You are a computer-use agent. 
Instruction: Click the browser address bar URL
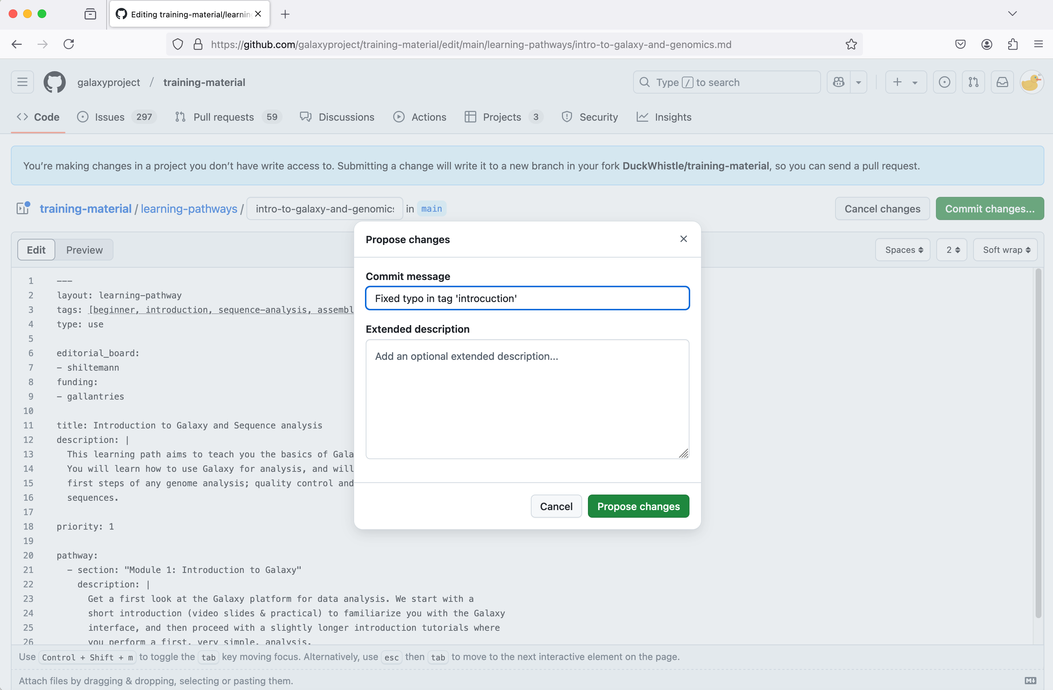coord(471,44)
